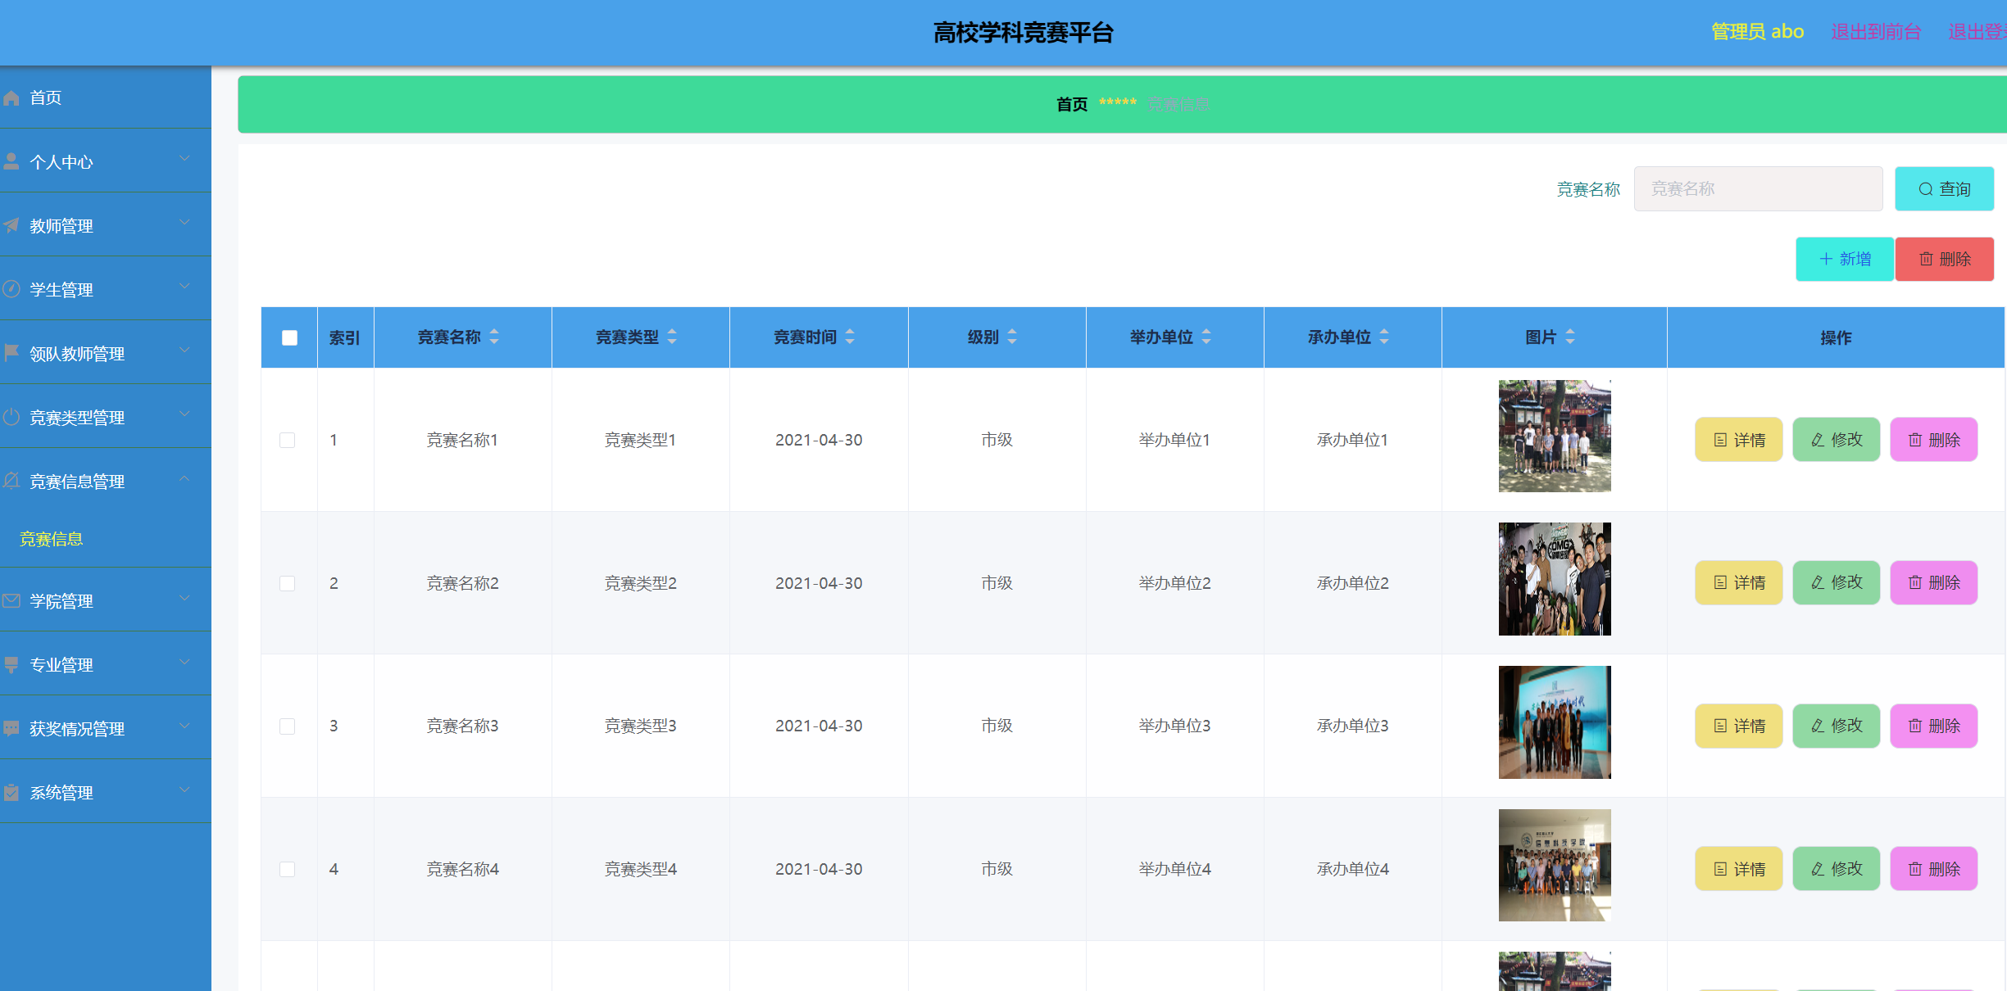Select the paper plane icon for 教师管理
2007x991 pixels.
[11, 224]
